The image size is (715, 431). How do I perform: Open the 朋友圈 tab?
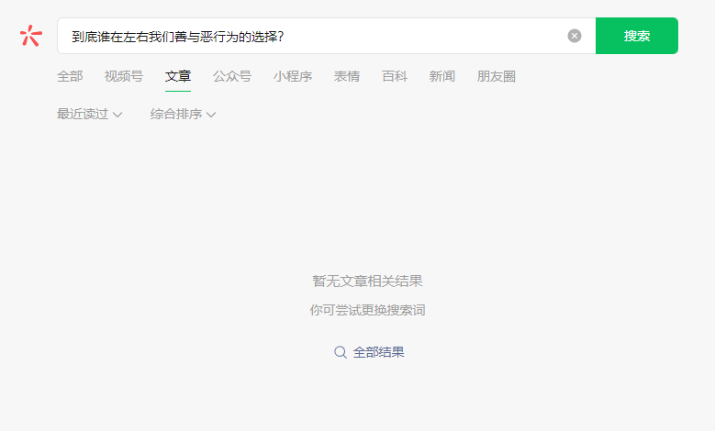[497, 76]
